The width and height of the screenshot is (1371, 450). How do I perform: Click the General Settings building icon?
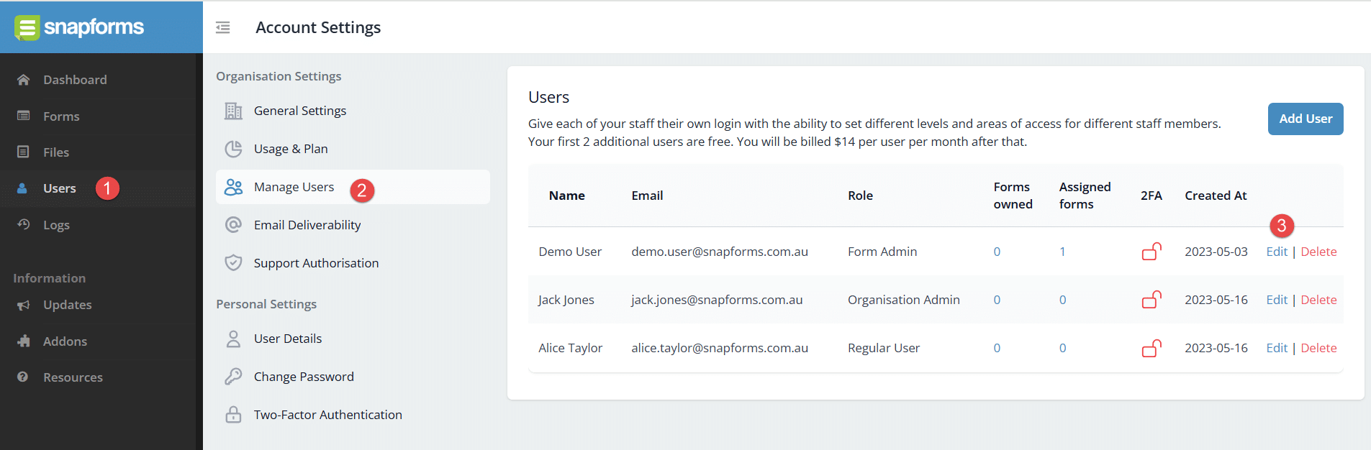233,111
